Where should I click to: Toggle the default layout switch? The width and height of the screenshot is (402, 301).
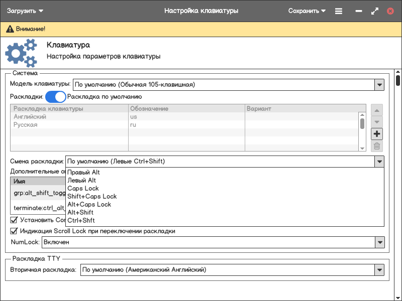tap(56, 97)
